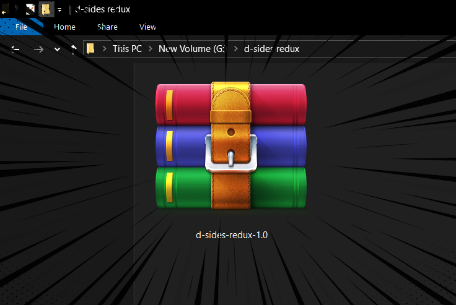Viewport: 456px width, 305px height.
Task: Open the d-sides-redux-1.0 WinRAR archive icon
Action: [x=230, y=146]
